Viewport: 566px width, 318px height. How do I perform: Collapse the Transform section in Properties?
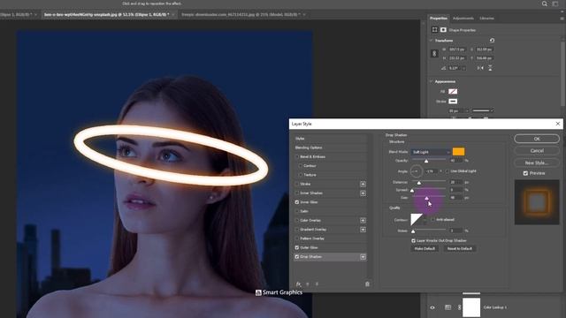(431, 41)
